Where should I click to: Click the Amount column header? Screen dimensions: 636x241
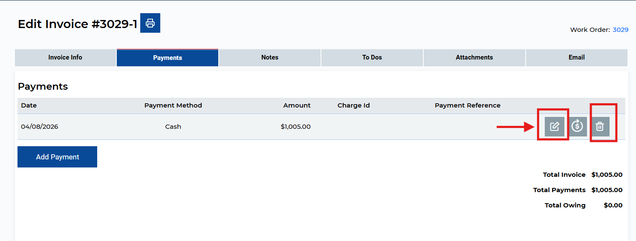coord(297,105)
